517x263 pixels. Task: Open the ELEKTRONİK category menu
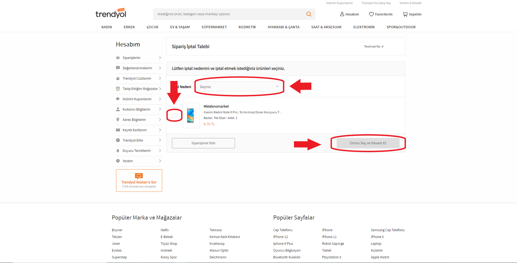click(364, 27)
